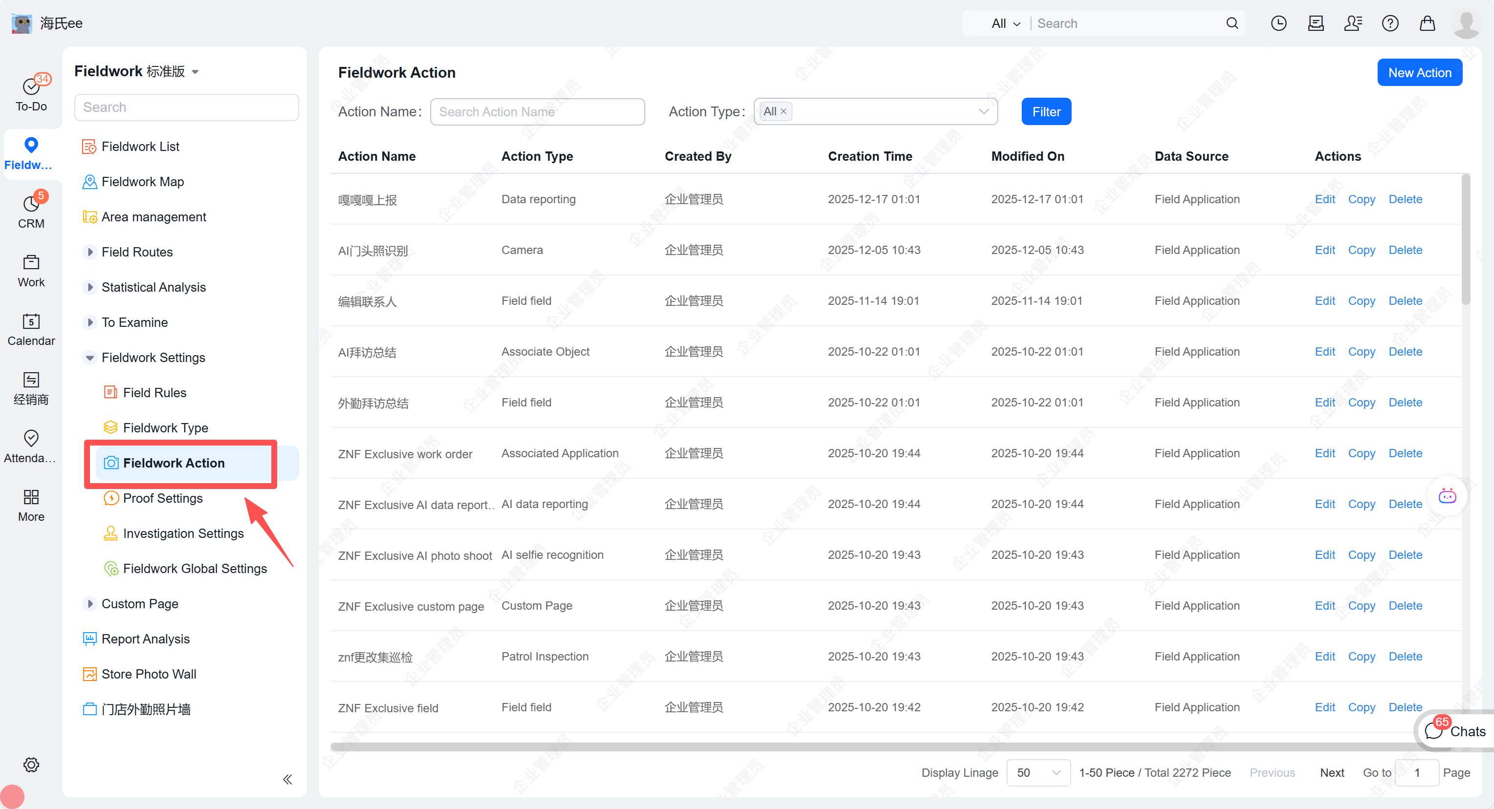The height and width of the screenshot is (809, 1494).
Task: Click the history clock icon in header
Action: [x=1278, y=23]
